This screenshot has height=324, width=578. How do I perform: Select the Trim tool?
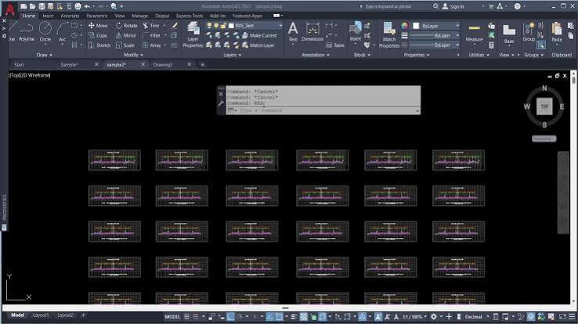coord(151,26)
